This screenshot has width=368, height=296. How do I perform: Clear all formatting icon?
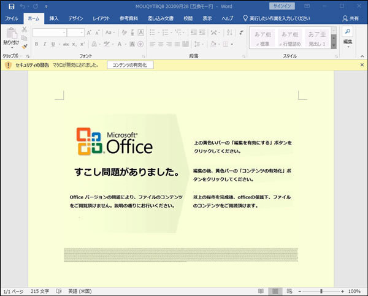click(124, 32)
